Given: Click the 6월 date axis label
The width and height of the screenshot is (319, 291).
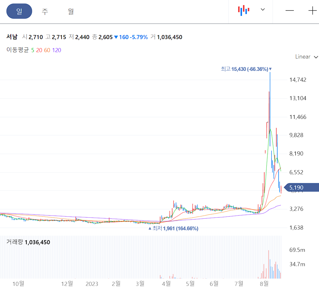Looking at the screenshot, I should pos(214,284).
